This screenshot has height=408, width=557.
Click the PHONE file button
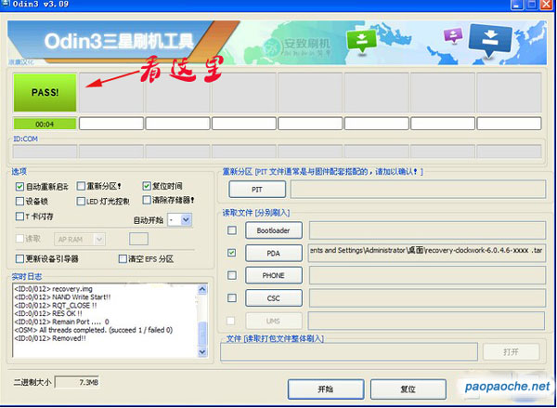(274, 275)
